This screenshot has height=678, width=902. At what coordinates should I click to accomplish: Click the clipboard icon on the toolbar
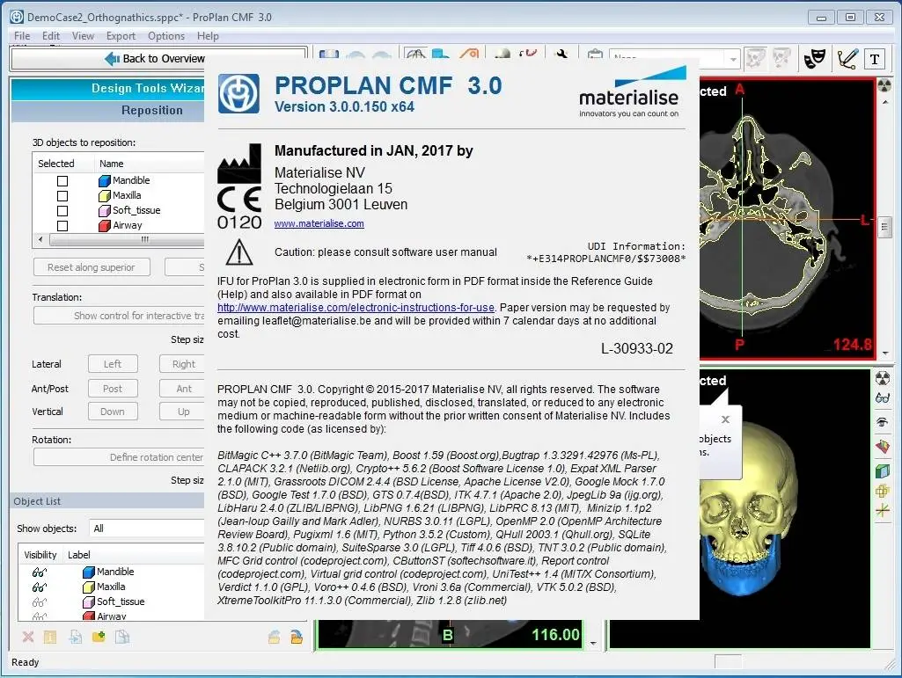pos(596,55)
